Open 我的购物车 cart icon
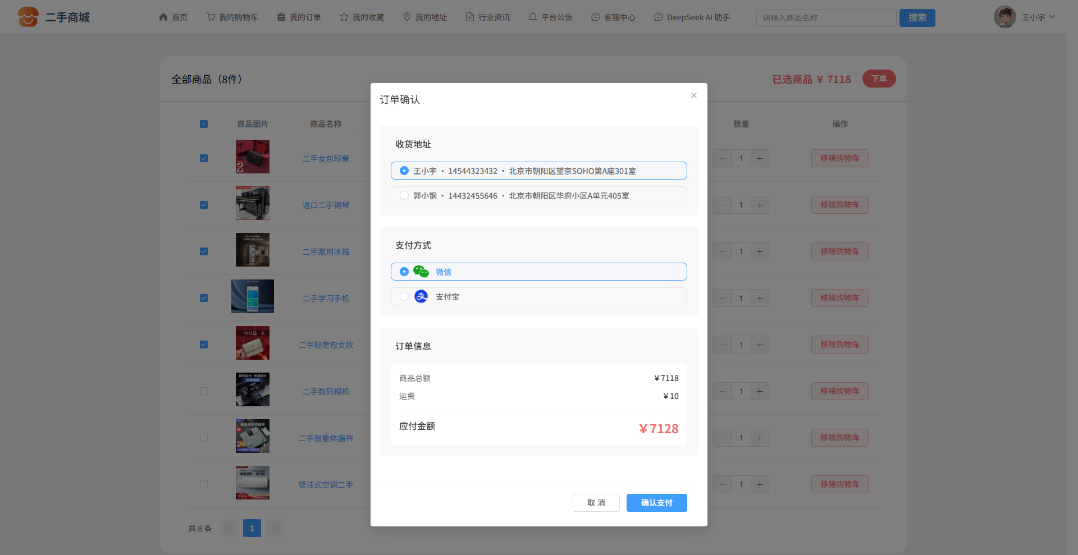 [x=211, y=17]
